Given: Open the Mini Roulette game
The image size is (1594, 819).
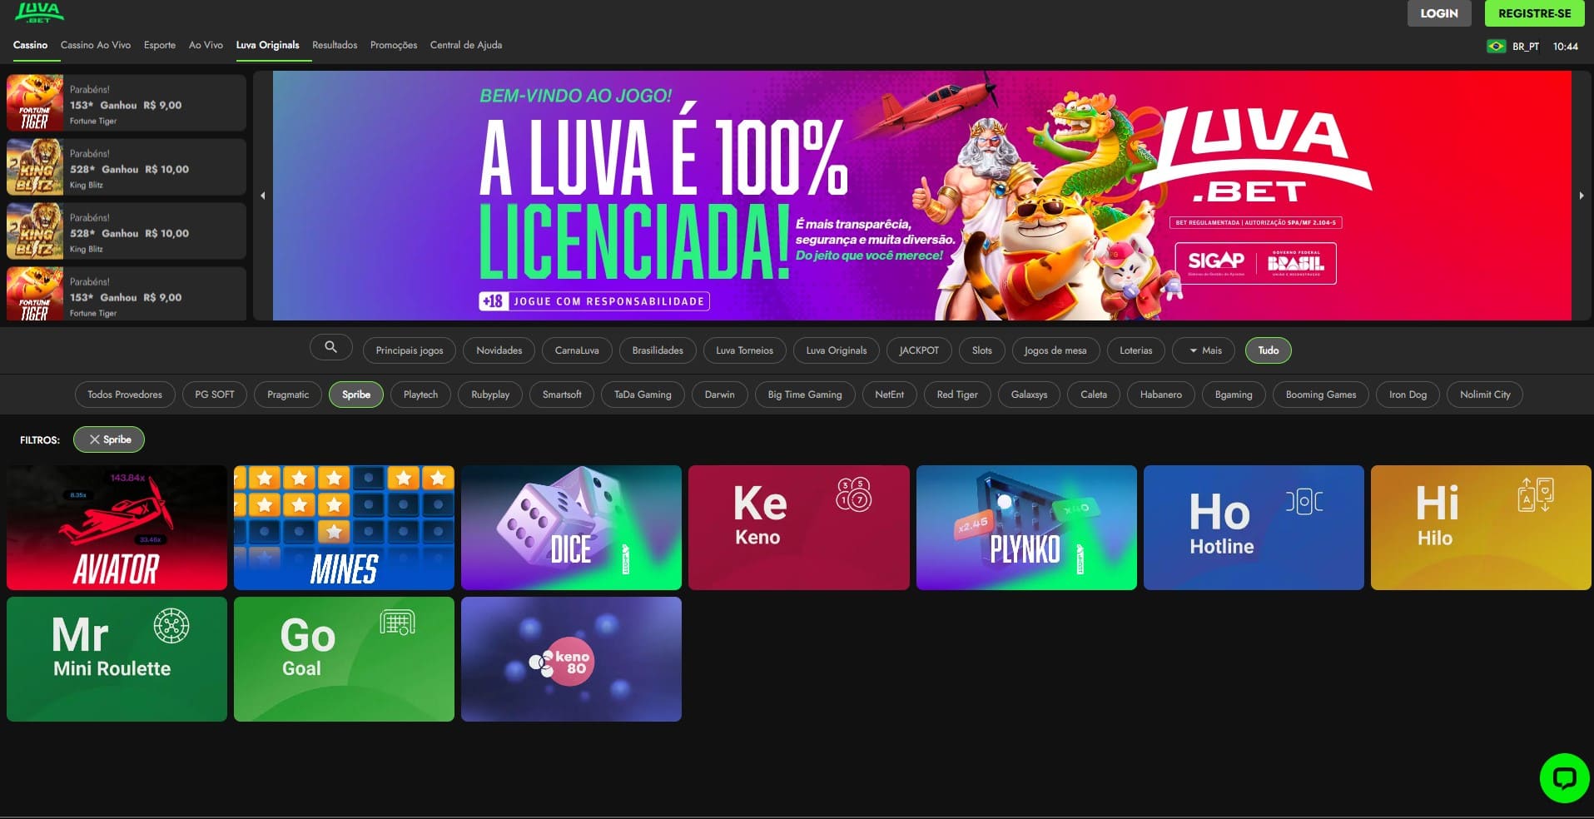Looking at the screenshot, I should click(117, 659).
